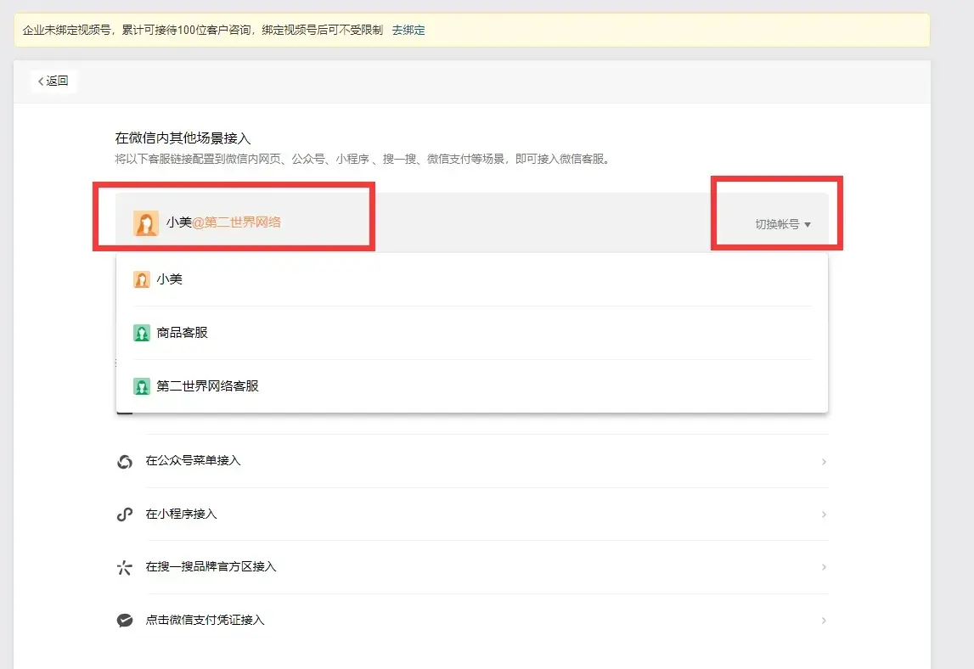Click the orange avatar icon of 小美 in list
Image resolution: width=974 pixels, height=669 pixels.
[142, 279]
